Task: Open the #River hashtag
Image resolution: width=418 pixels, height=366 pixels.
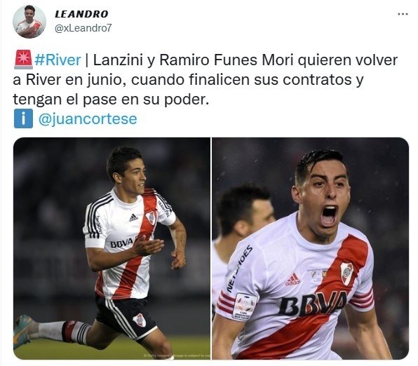Action: [58, 60]
